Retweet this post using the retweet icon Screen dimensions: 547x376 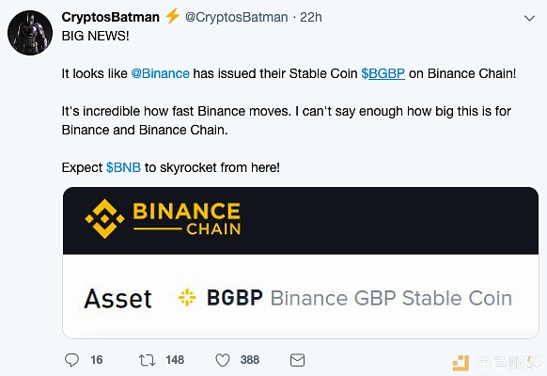point(147,360)
